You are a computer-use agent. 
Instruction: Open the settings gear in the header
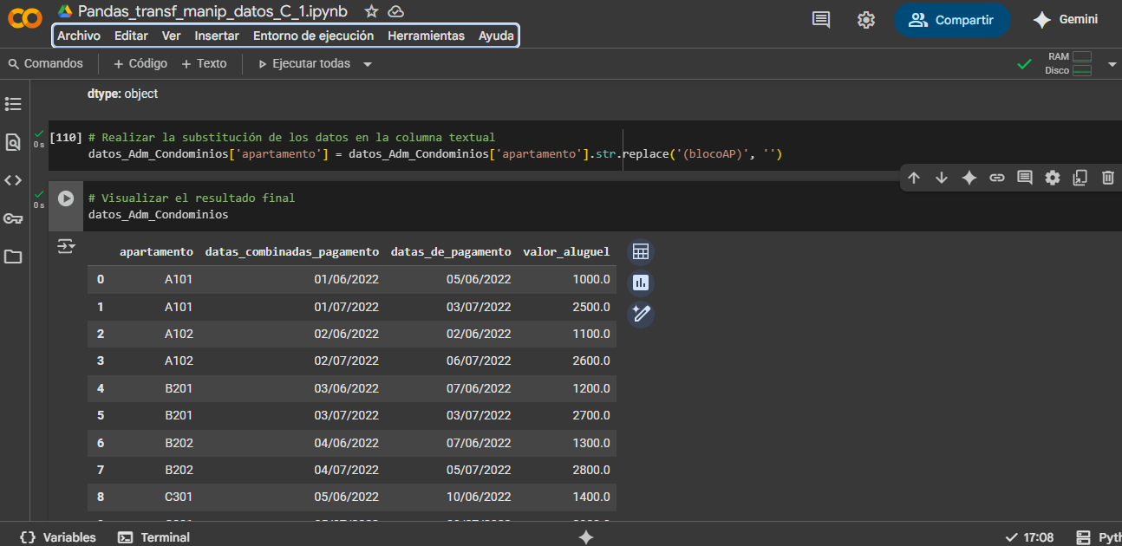[x=866, y=20]
